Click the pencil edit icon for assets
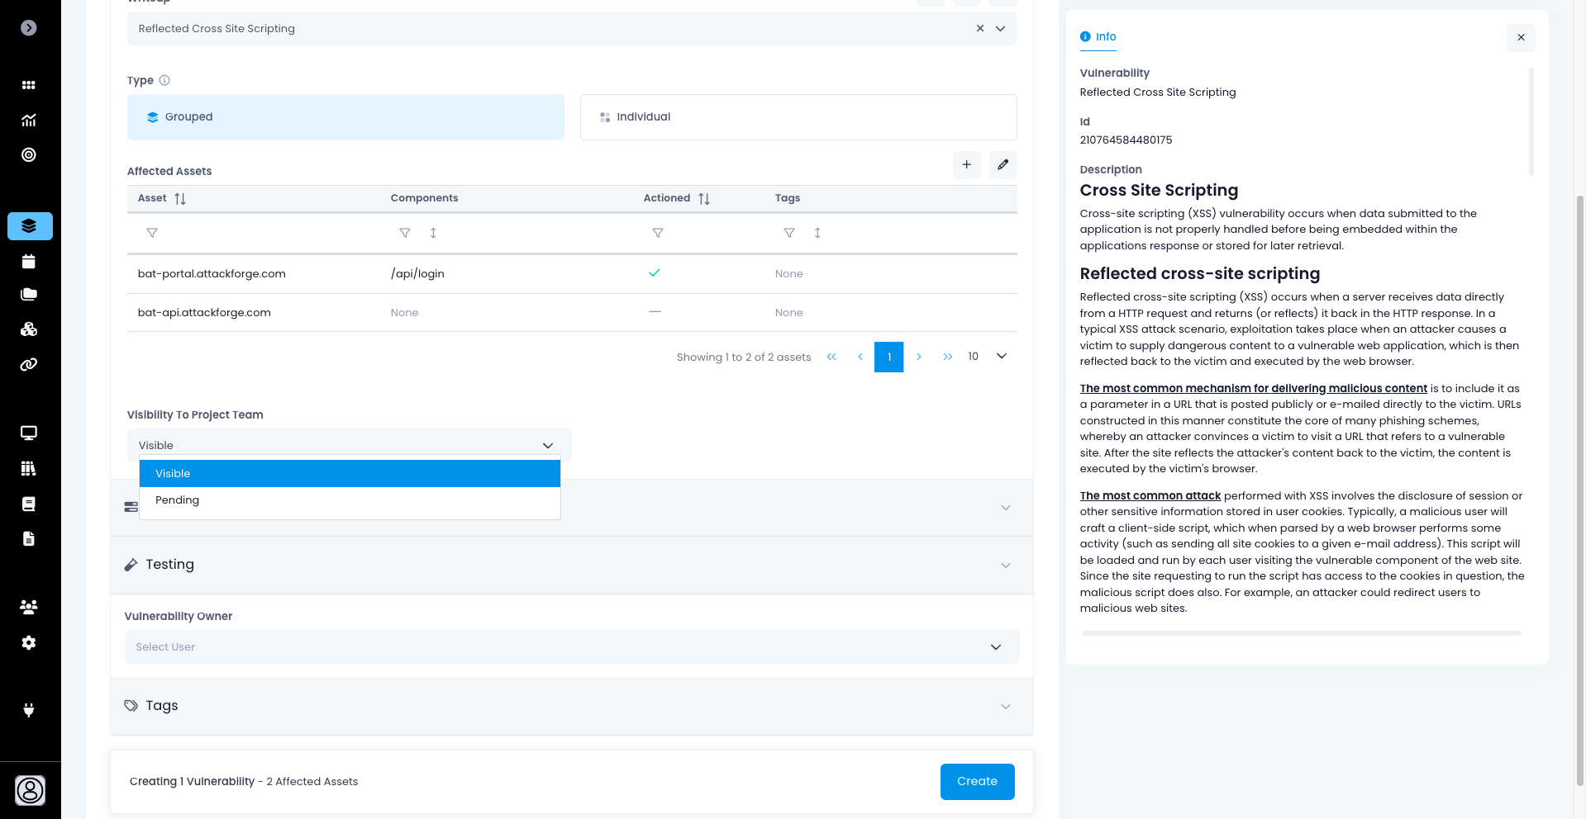The image size is (1586, 819). [x=1003, y=165]
